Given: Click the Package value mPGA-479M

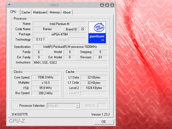Looking at the screenshot, I should coord(59,34).
